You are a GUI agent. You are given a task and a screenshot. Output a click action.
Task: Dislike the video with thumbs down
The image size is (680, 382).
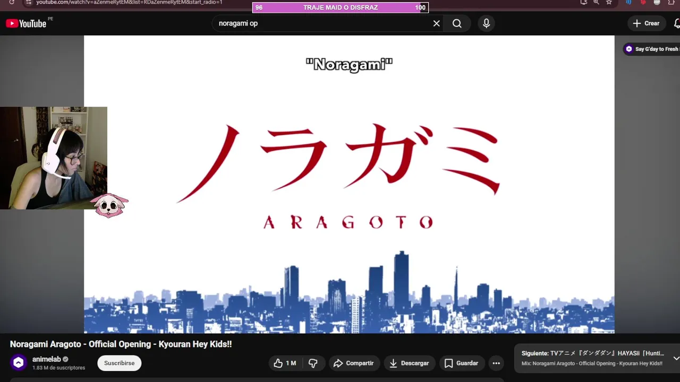point(313,363)
